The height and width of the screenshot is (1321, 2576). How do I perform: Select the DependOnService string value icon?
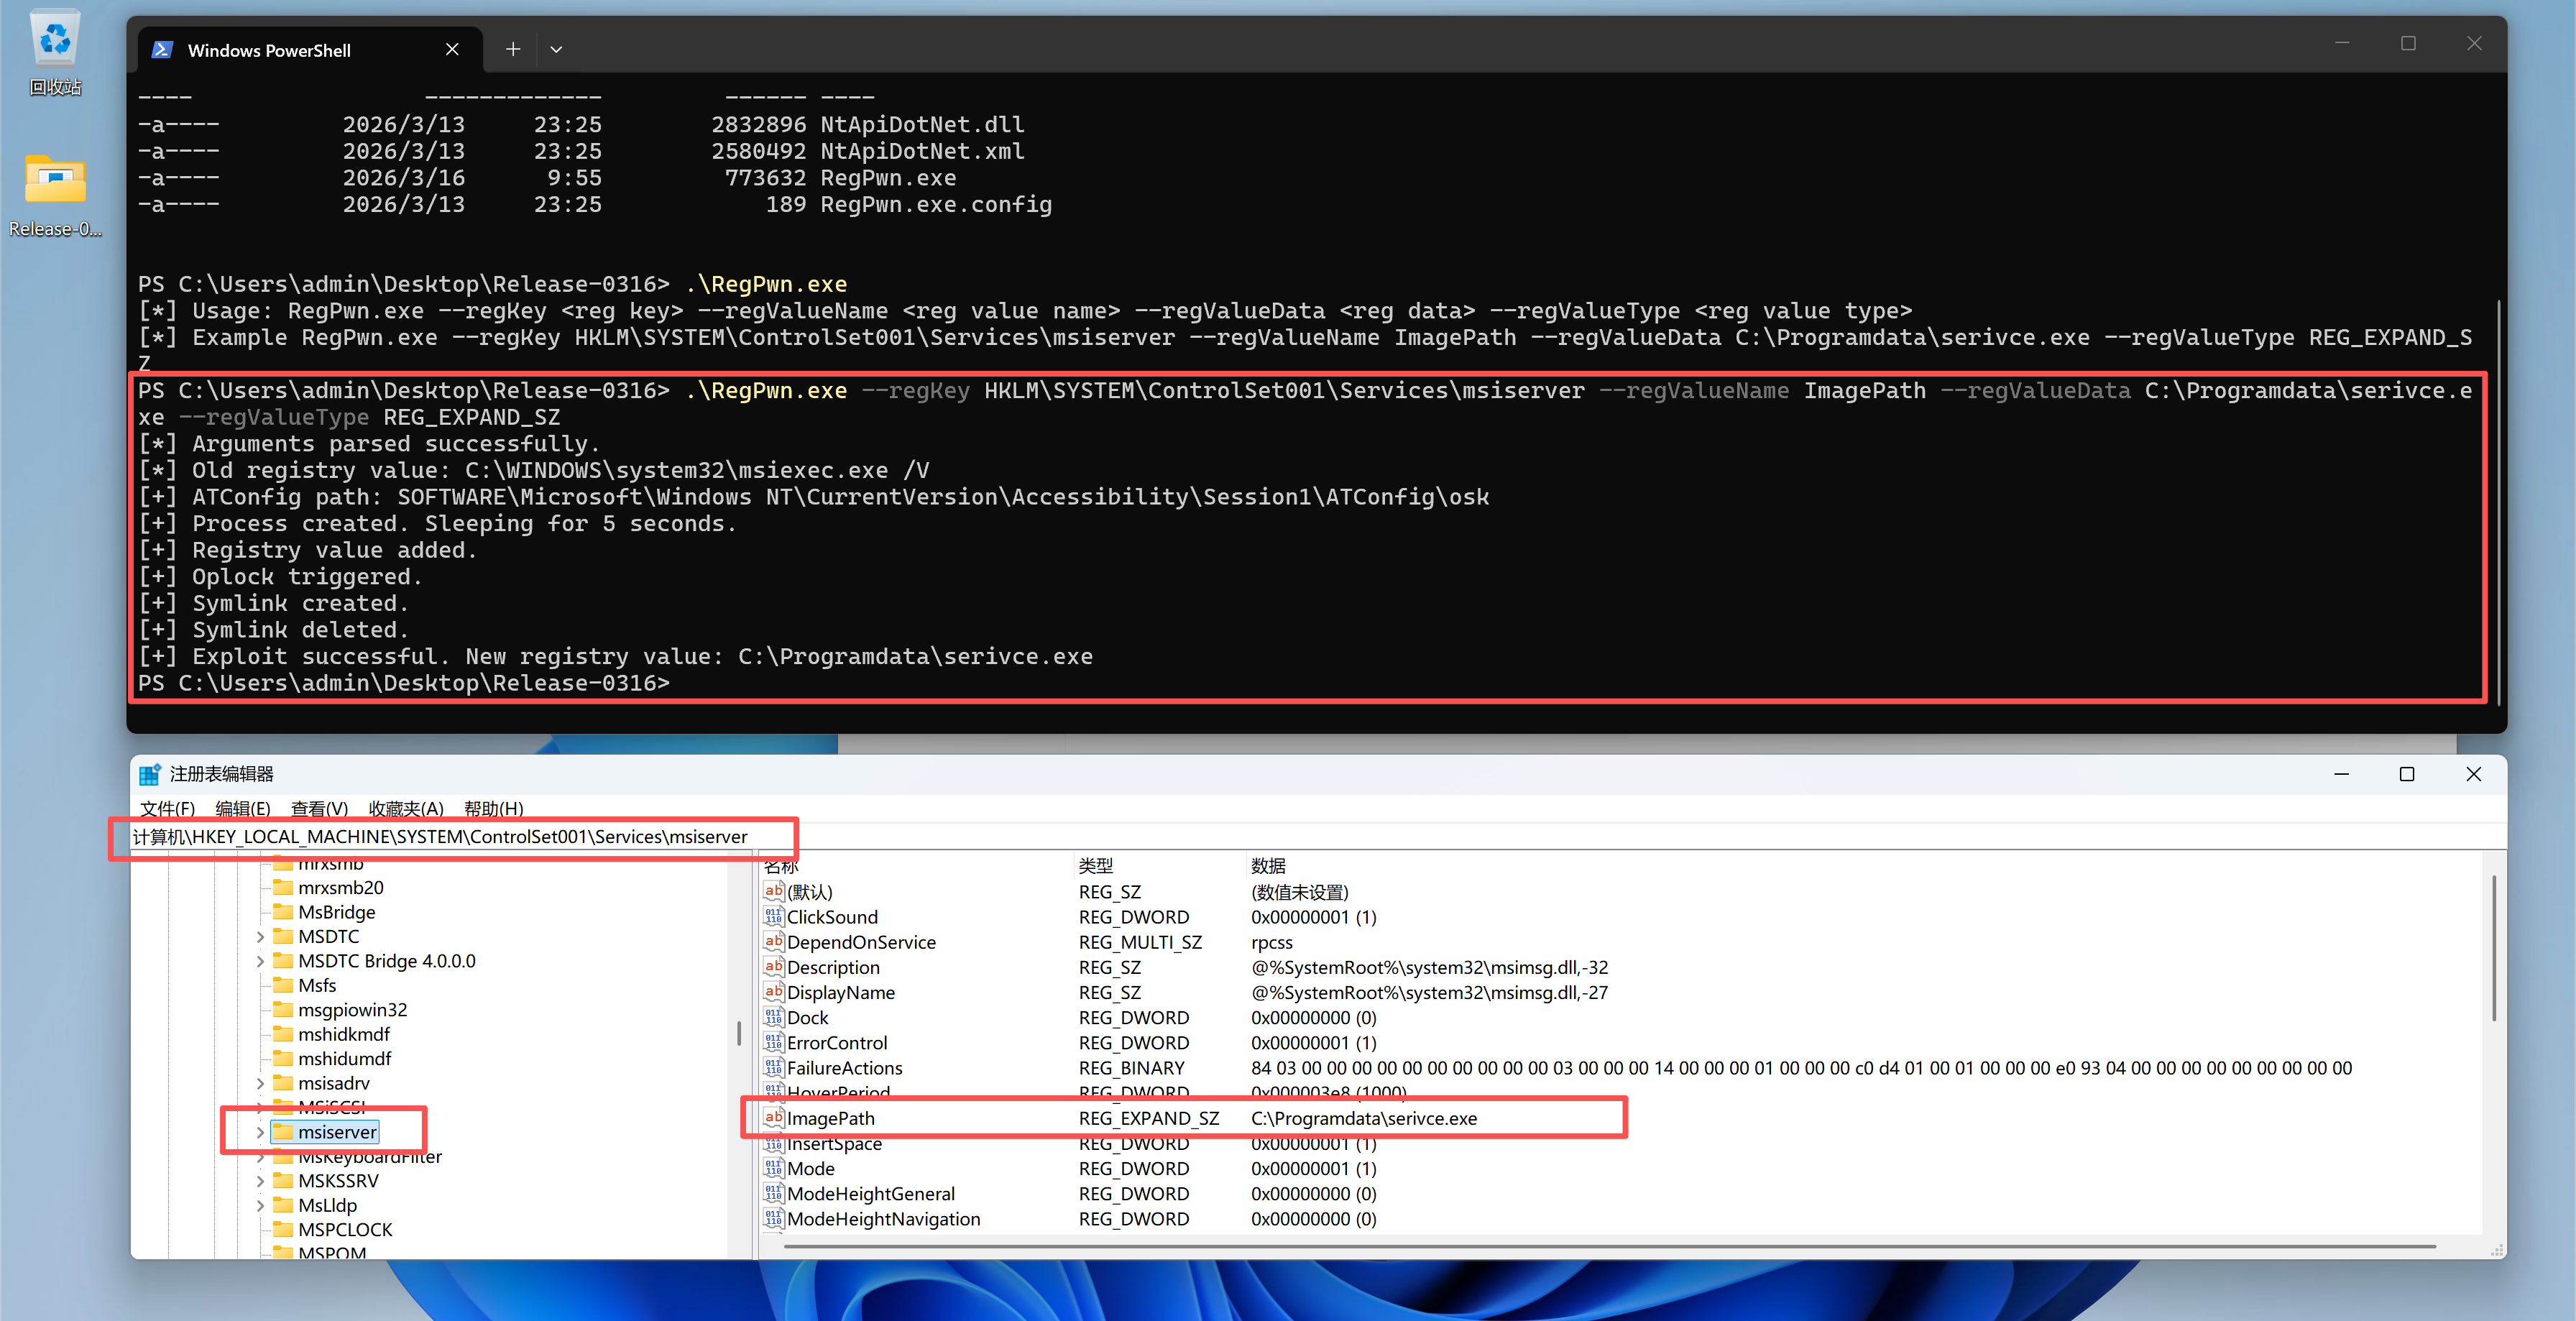click(x=773, y=941)
